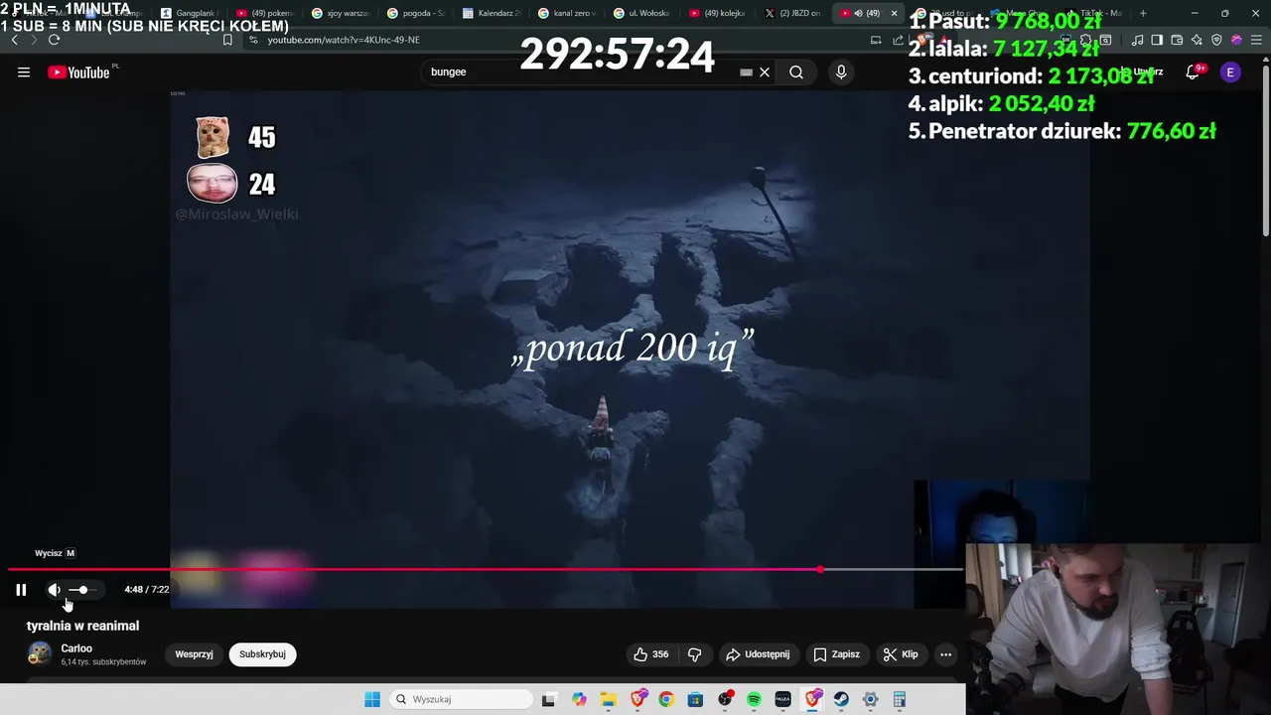Open YouTube notifications bell
Image resolution: width=1271 pixels, height=715 pixels.
(1193, 72)
